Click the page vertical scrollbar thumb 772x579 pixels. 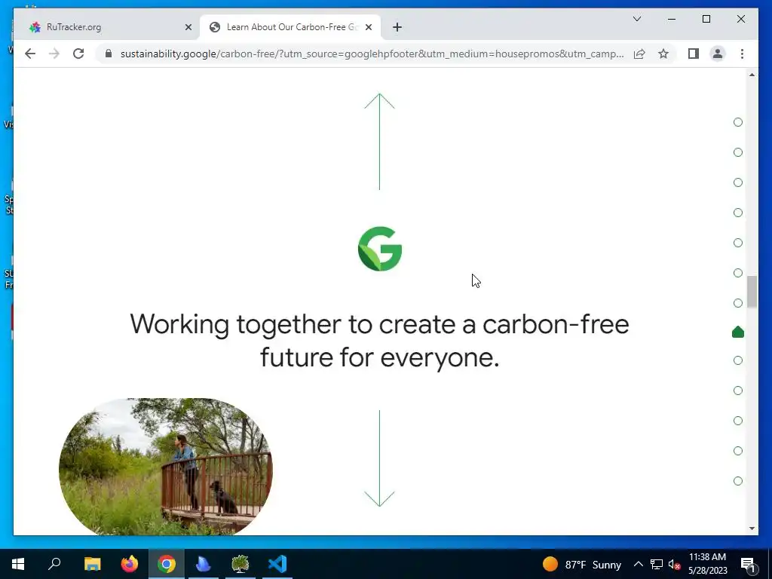click(752, 292)
